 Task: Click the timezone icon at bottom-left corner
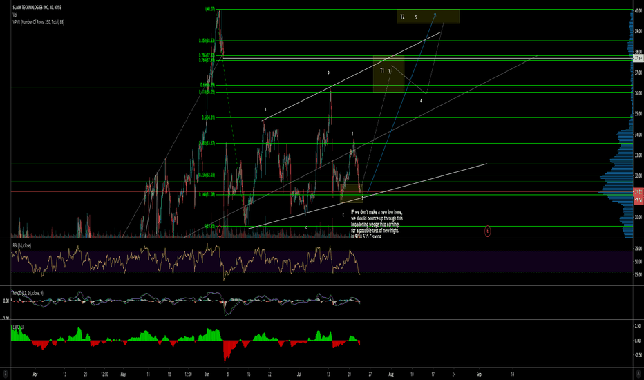(x=6, y=374)
